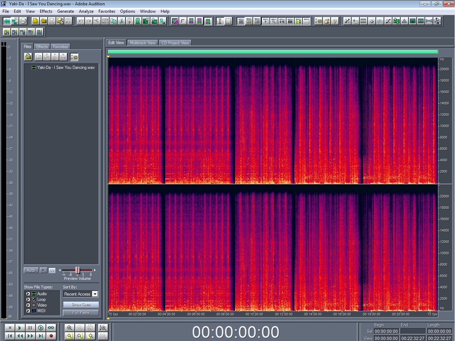Uncheck the Audio file type checkbox

tap(28, 294)
